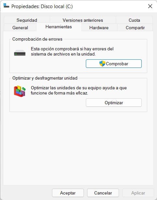This screenshot has height=200, width=157.
Task: Click the active Herramientas tab
Action: (59, 27)
